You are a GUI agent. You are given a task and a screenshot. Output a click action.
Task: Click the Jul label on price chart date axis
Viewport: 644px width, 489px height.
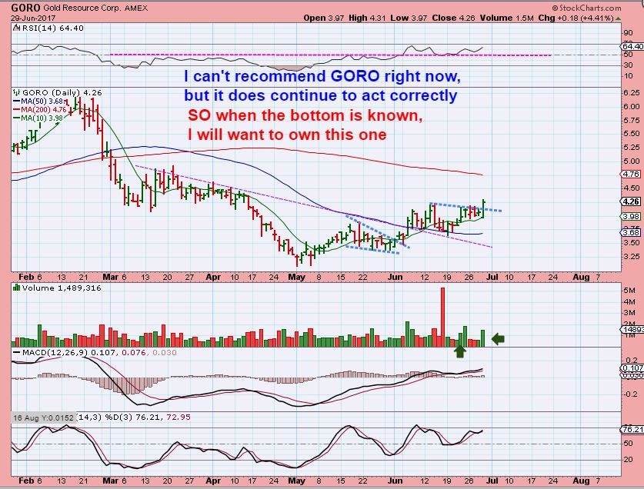(492, 277)
